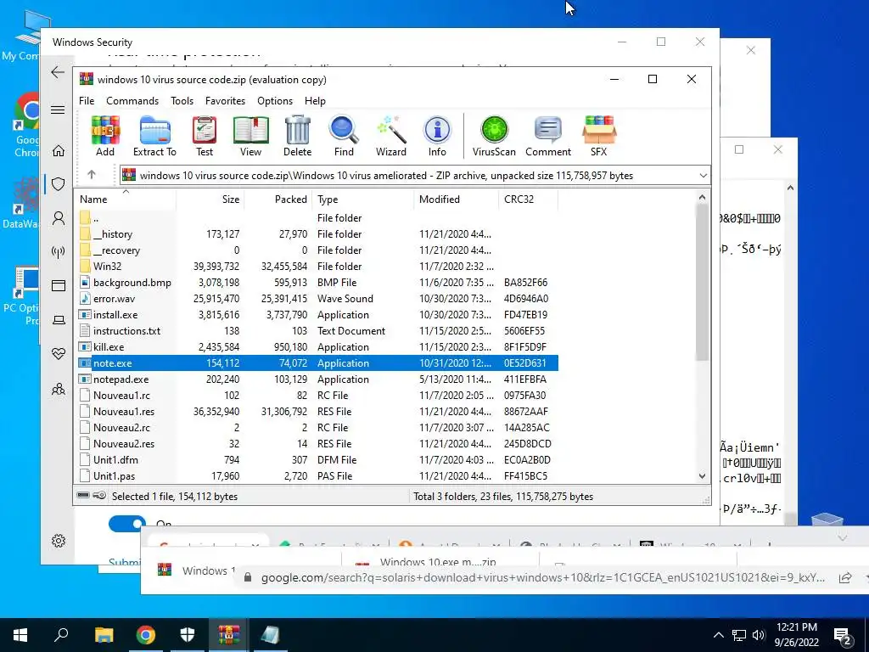
Task: Select error.wav file
Action: (316, 298)
